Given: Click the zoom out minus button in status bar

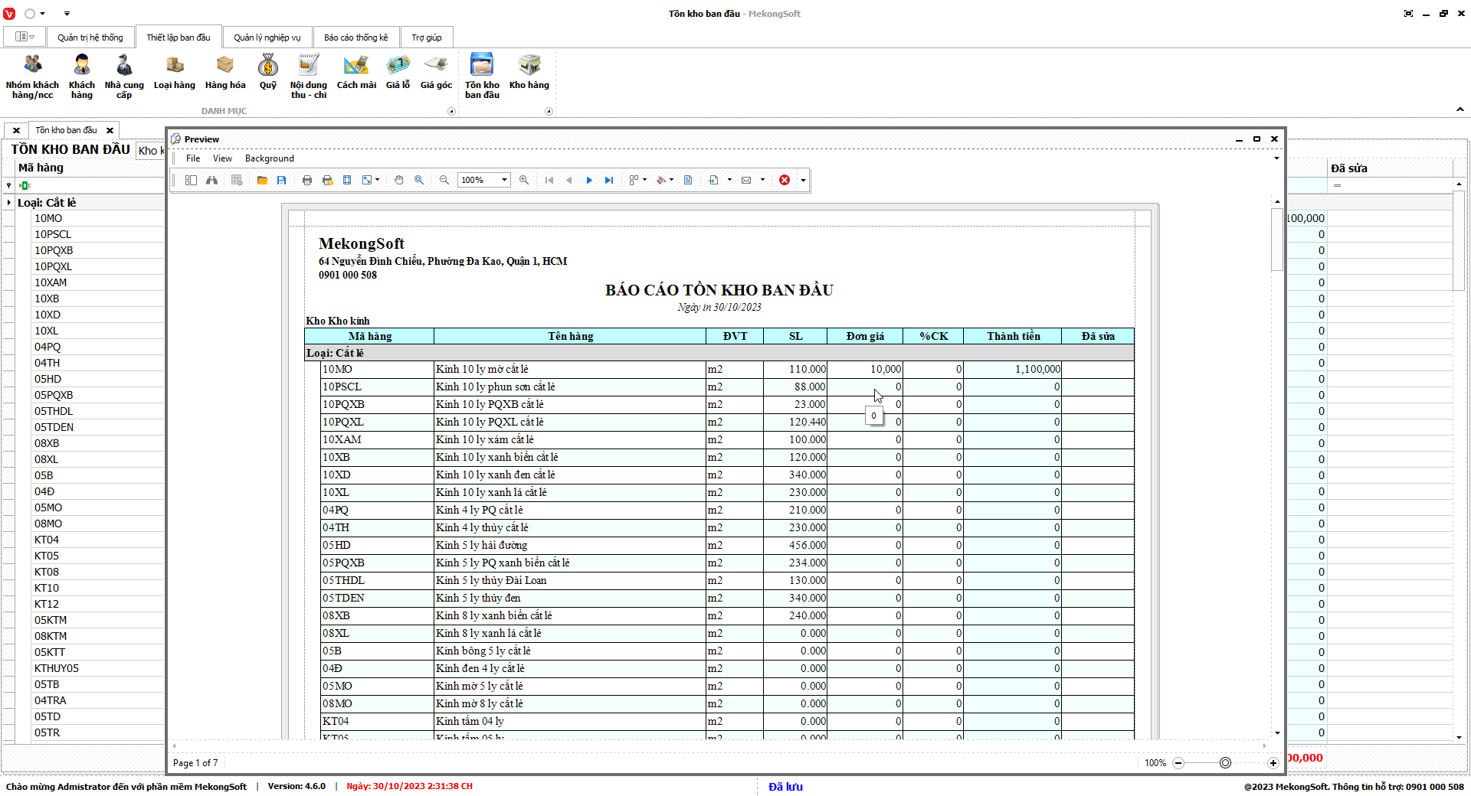Looking at the screenshot, I should [1178, 763].
